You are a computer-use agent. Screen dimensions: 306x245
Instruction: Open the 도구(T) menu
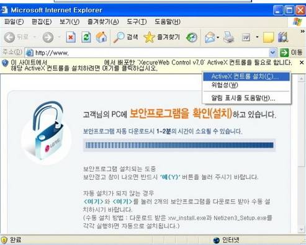click(137, 22)
